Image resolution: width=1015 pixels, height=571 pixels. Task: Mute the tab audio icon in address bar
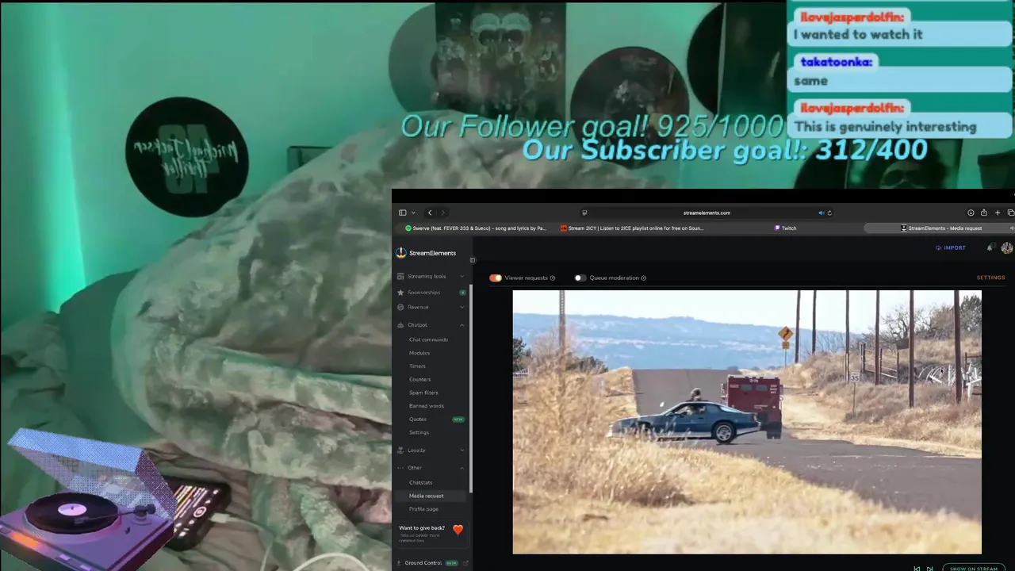(x=821, y=213)
